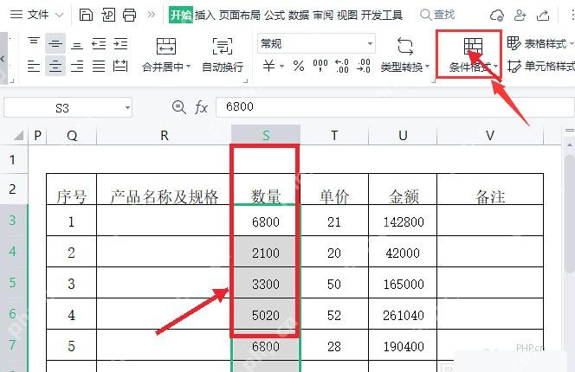Image resolution: width=575 pixels, height=372 pixels.
Task: Click the cloud sync icon
Action: [497, 16]
